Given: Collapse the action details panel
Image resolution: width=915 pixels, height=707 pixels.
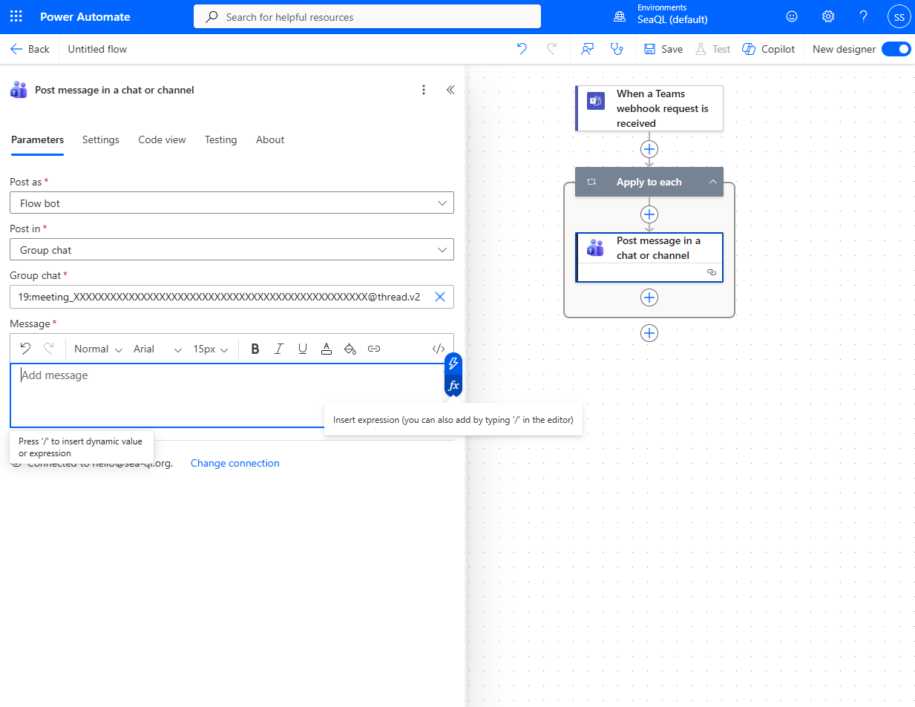Looking at the screenshot, I should point(450,90).
